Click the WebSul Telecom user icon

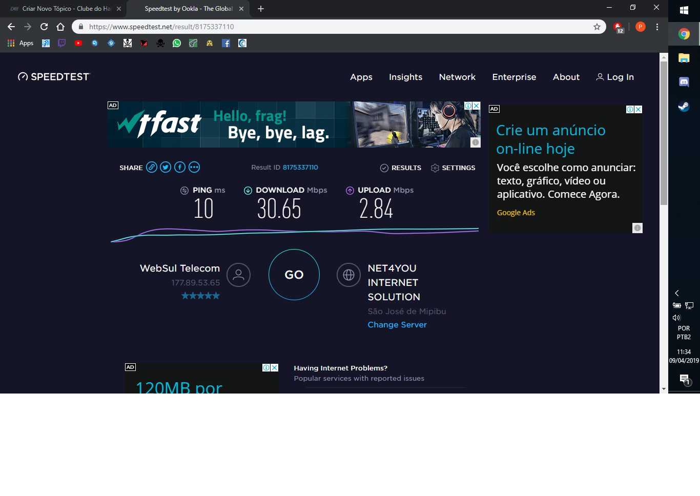coord(239,275)
